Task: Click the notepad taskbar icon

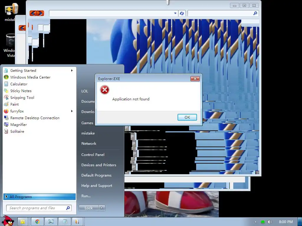Action: pos(65,222)
